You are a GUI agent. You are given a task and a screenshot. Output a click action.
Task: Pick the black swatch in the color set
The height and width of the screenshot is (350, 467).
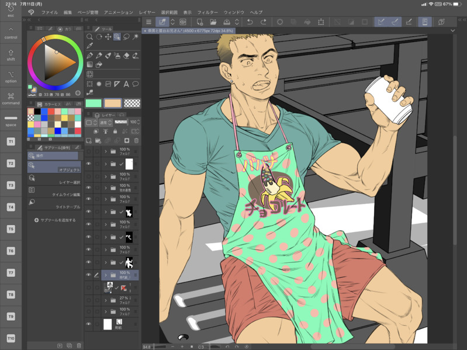37,112
